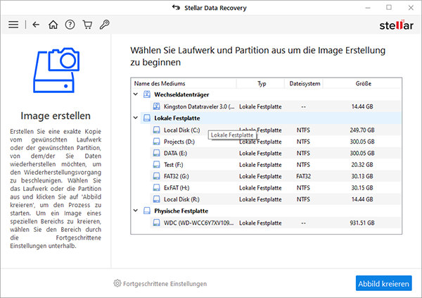Screen dimensions: 422x298
Task: Click the 30.13 GB size value
Action: (362, 176)
